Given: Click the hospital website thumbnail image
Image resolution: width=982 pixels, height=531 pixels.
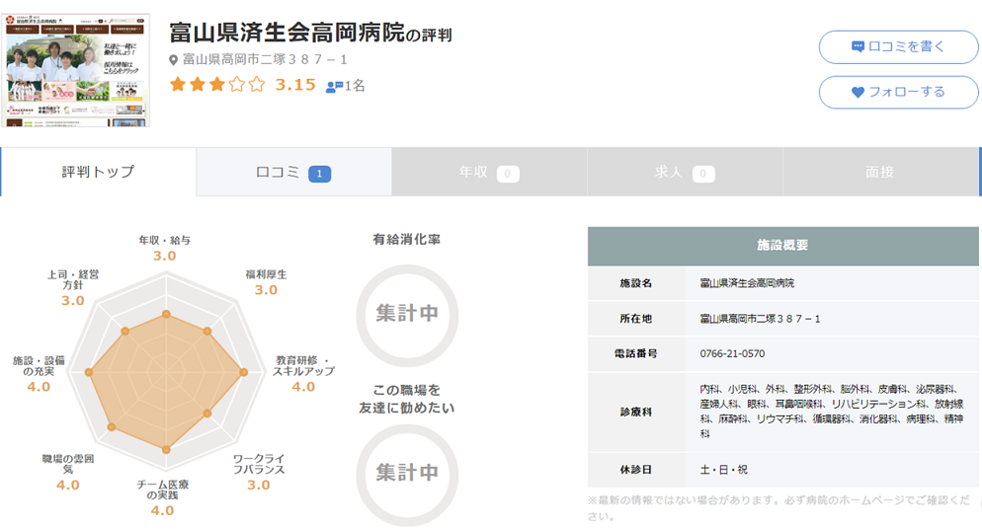Looking at the screenshot, I should (x=77, y=70).
